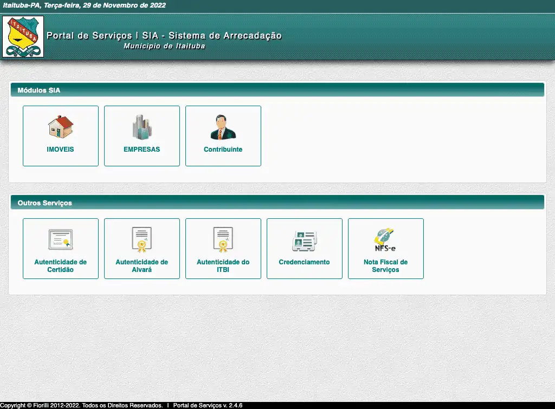This screenshot has height=409, width=555.
Task: Open the Autenticidade de Alvará text link
Action: click(142, 266)
